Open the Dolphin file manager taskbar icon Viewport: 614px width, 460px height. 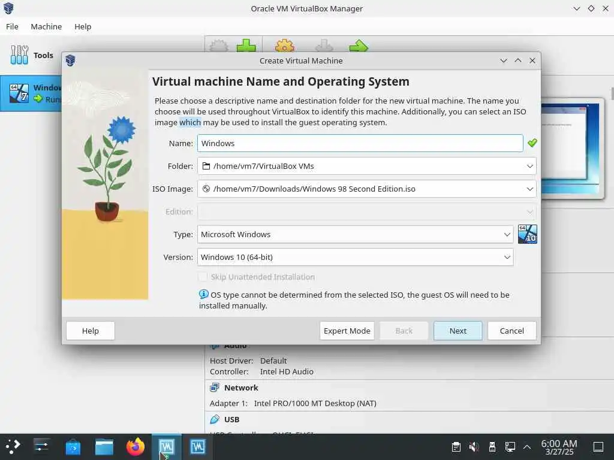104,447
